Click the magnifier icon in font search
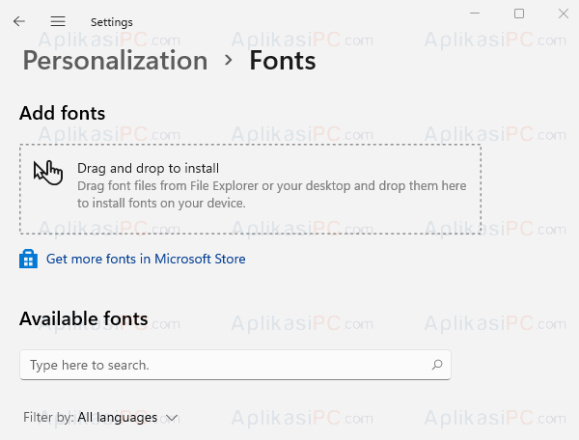 [437, 365]
